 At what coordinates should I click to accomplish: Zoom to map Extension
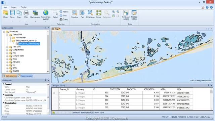[x=90, y=14]
